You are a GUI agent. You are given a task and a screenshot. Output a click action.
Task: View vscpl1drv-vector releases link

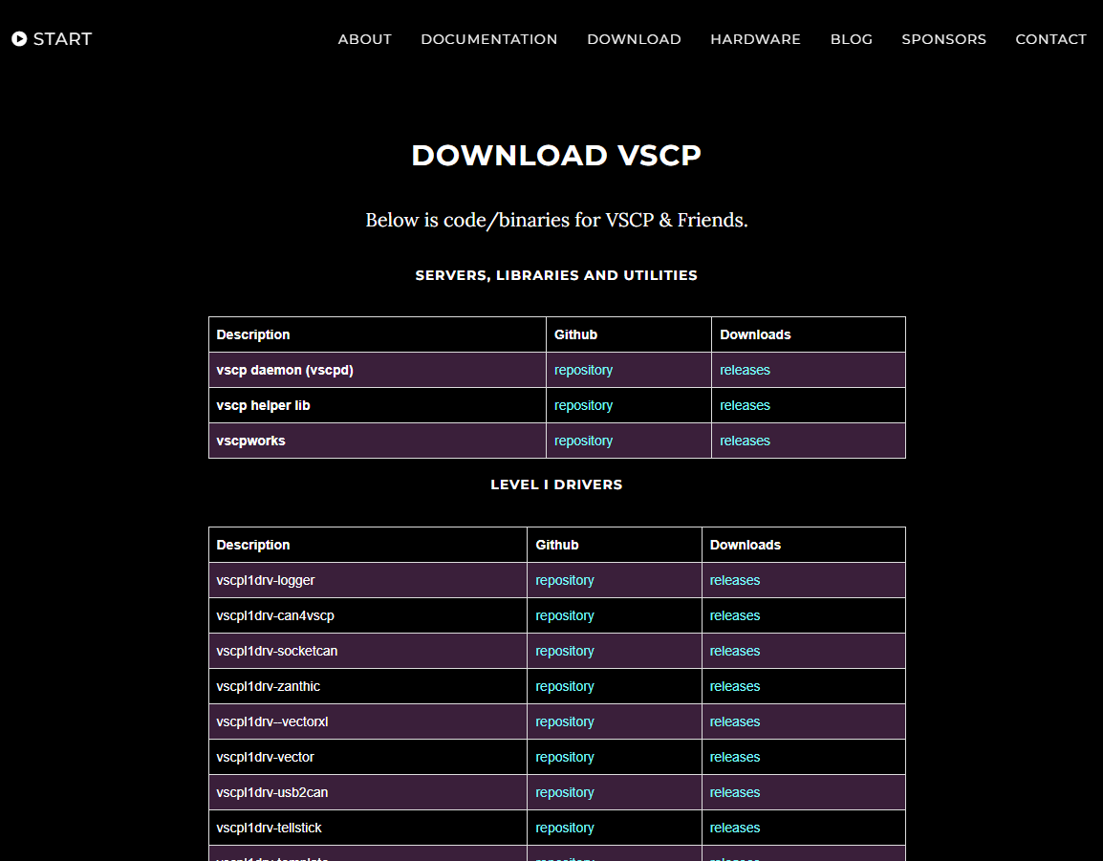pyautogui.click(x=734, y=757)
